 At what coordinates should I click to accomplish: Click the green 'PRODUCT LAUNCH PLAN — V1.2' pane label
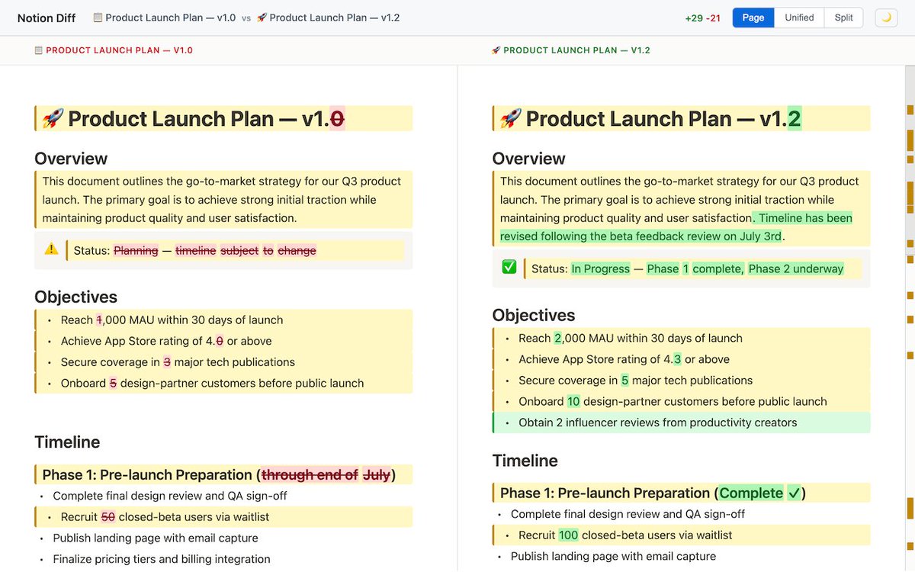click(576, 50)
